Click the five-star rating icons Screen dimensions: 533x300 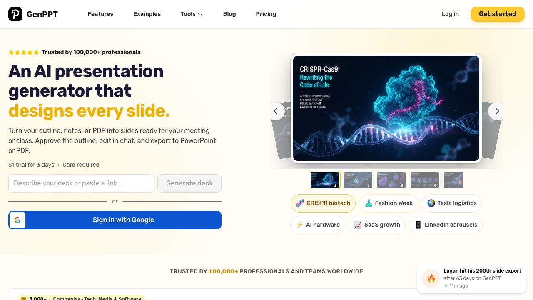24,52
